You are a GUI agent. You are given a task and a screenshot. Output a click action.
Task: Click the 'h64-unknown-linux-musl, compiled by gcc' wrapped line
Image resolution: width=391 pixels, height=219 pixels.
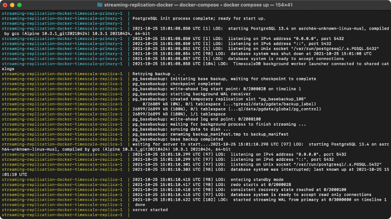(x=116, y=149)
